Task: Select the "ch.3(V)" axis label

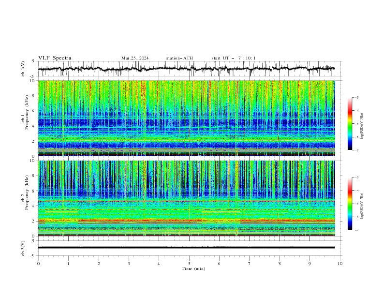Action: pos(23,248)
